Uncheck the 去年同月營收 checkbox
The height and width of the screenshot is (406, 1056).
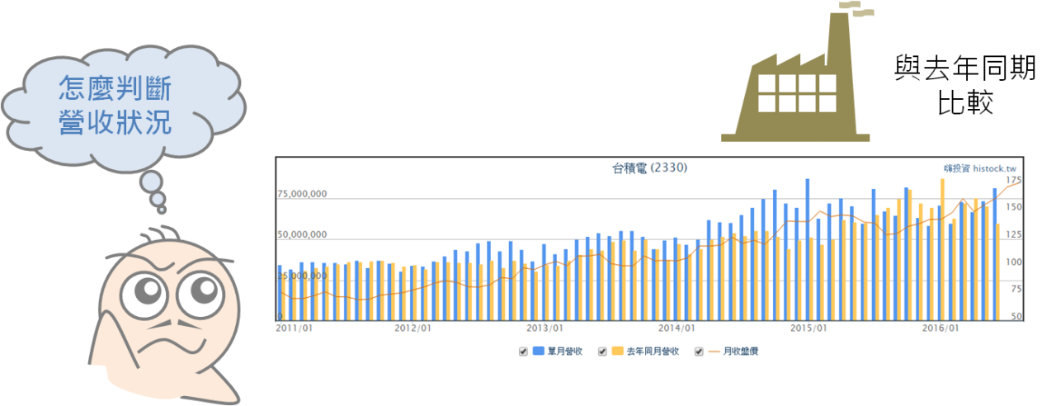click(602, 352)
